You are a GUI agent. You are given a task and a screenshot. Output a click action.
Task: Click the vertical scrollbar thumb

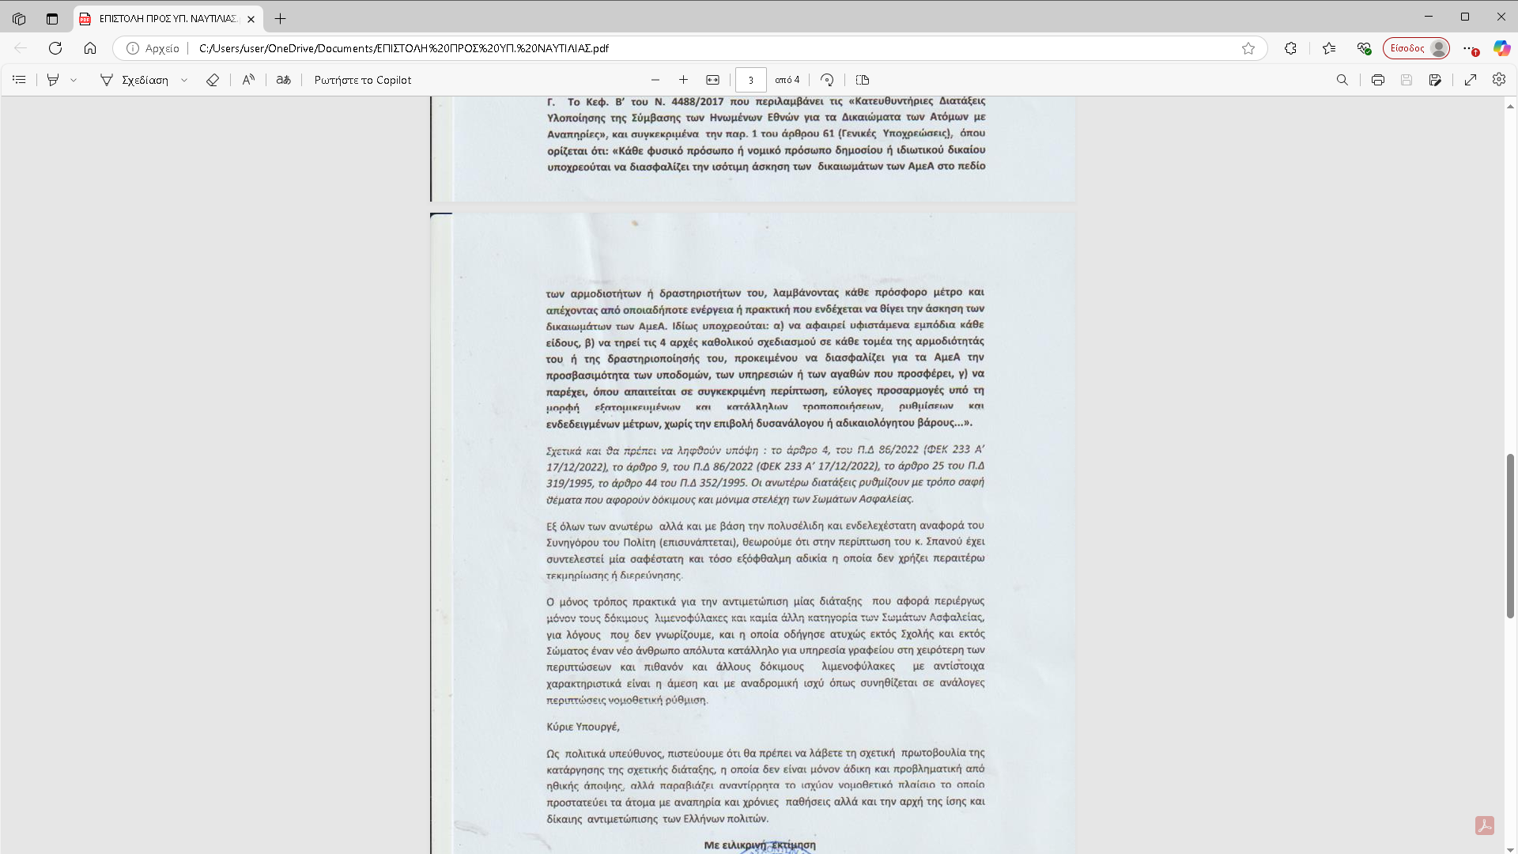(x=1510, y=535)
